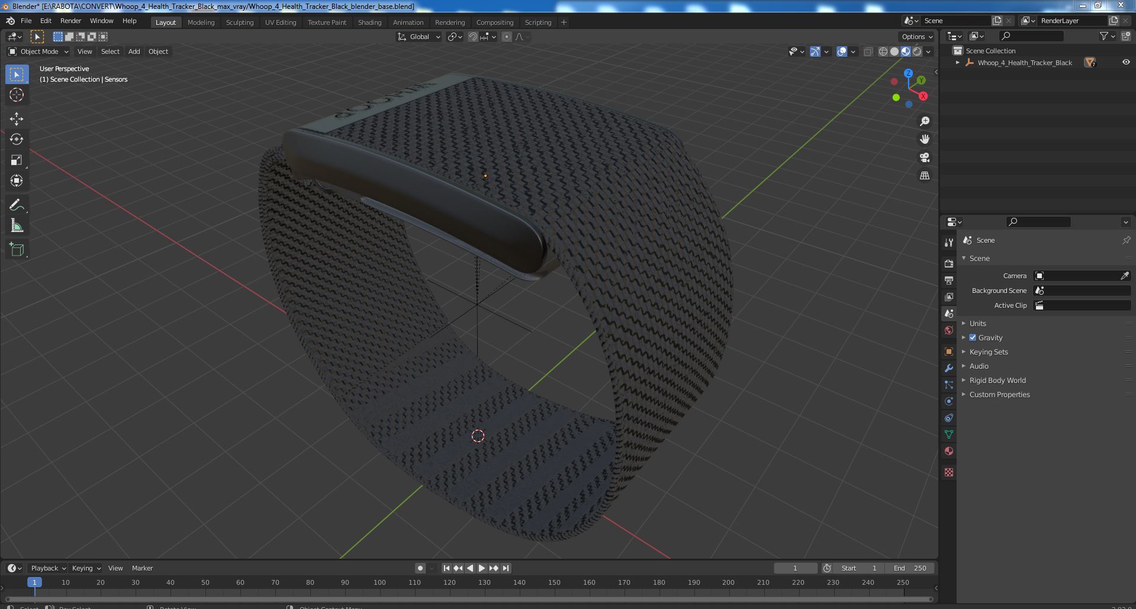
Task: Open the Playback dropdown
Action: [49, 568]
